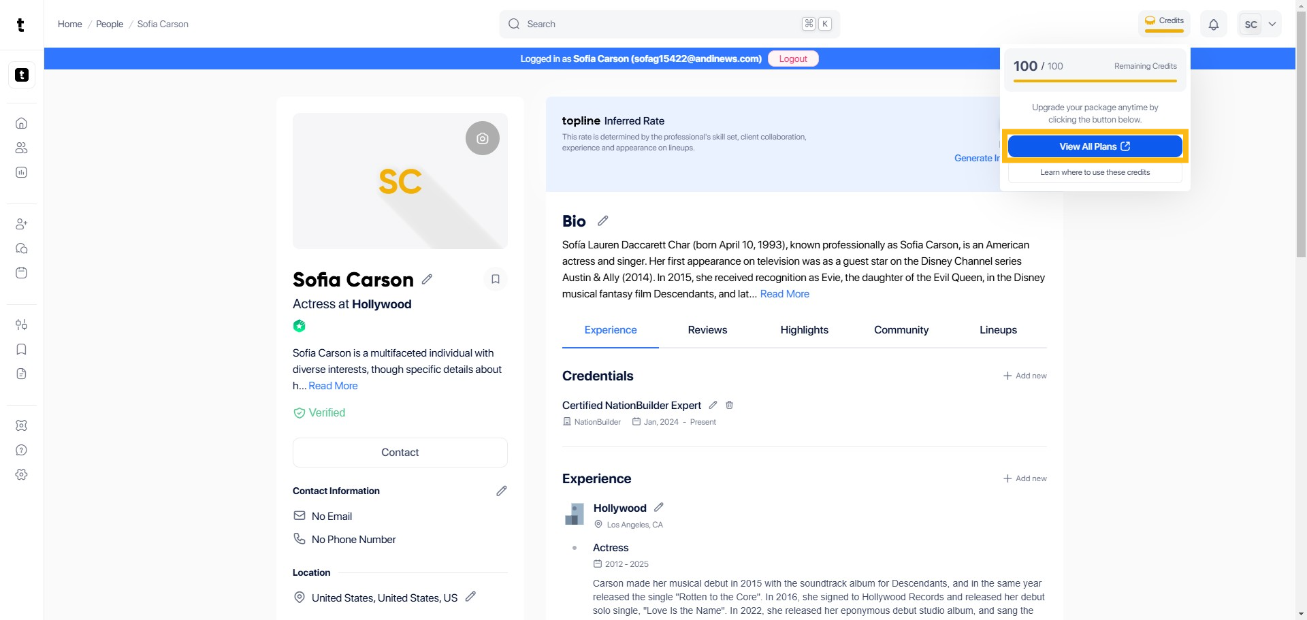Switch to the Highlights tab
The height and width of the screenshot is (620, 1307).
(804, 330)
